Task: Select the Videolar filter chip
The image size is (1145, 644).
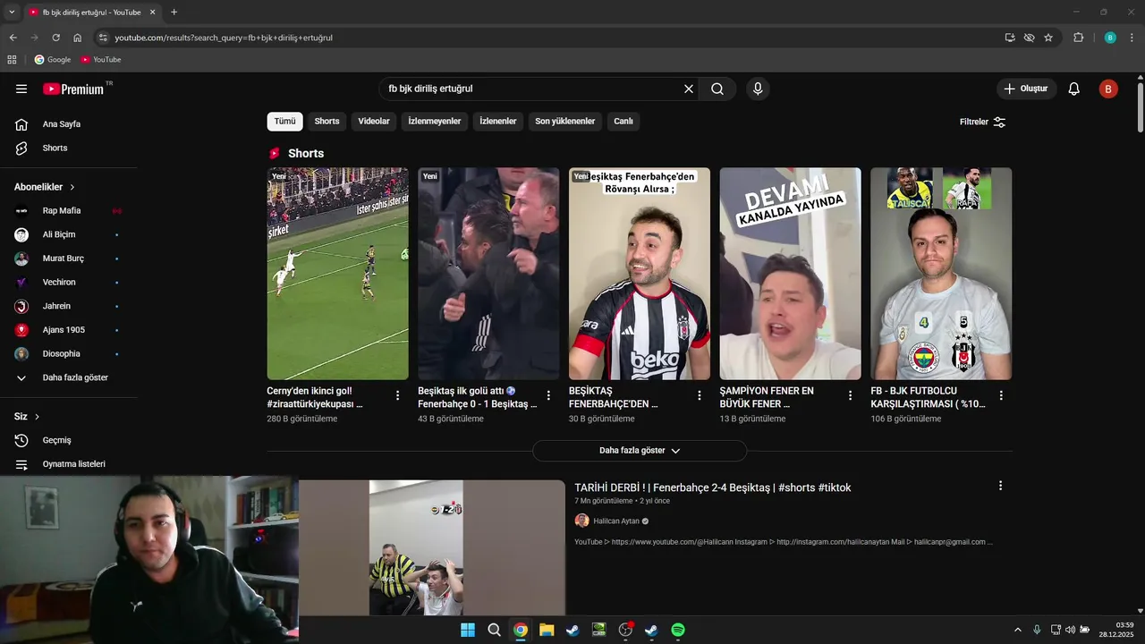Action: [374, 122]
